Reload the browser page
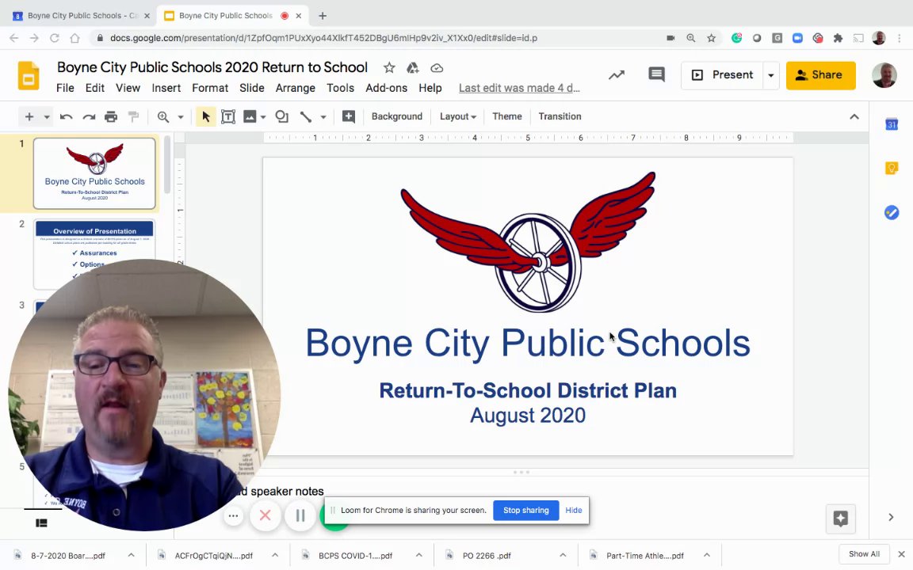913x570 pixels. [54, 38]
